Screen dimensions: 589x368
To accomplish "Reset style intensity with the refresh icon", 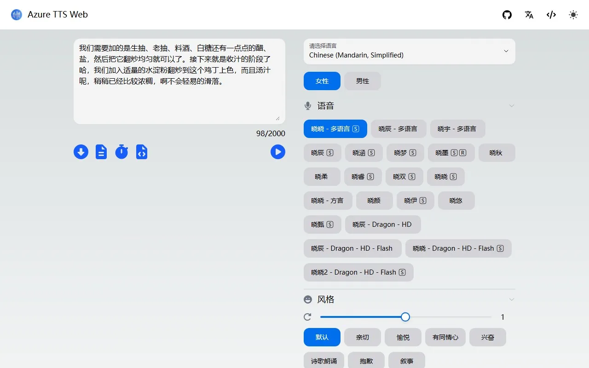I will pyautogui.click(x=307, y=316).
